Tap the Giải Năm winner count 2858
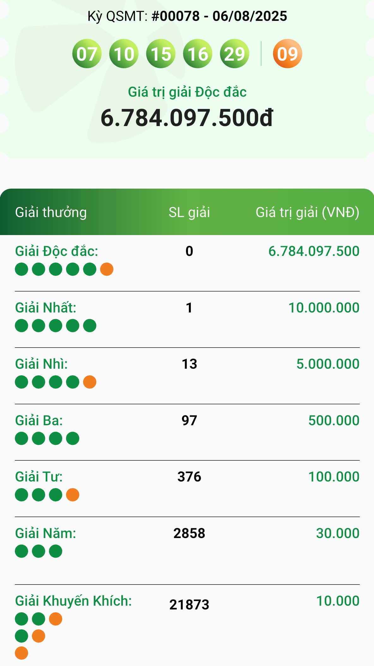374x666 pixels. coord(189,533)
